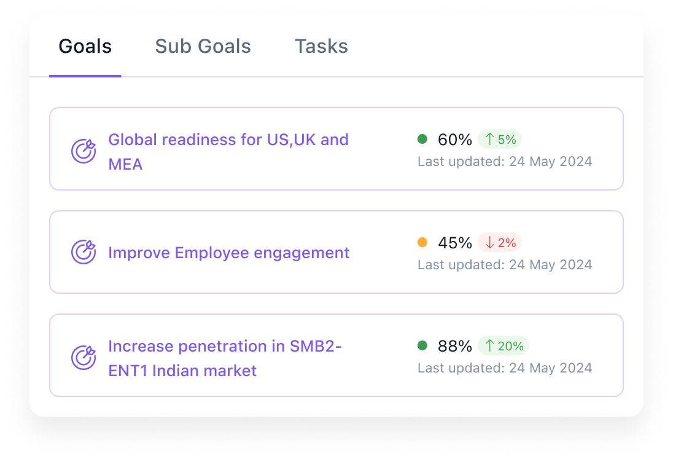673x461 pixels.
Task: Click the 60% progress value
Action: coord(454,140)
